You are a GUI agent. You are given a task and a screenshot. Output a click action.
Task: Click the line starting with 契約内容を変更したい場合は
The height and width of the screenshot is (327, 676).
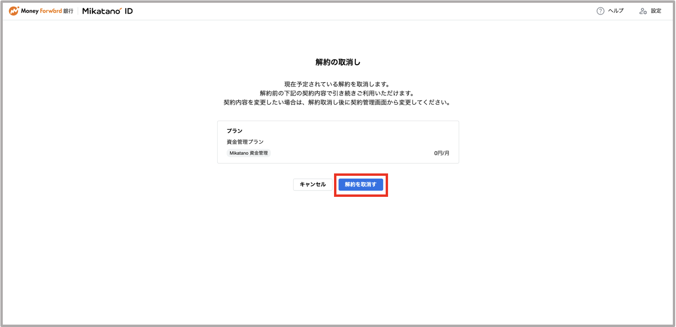338,102
